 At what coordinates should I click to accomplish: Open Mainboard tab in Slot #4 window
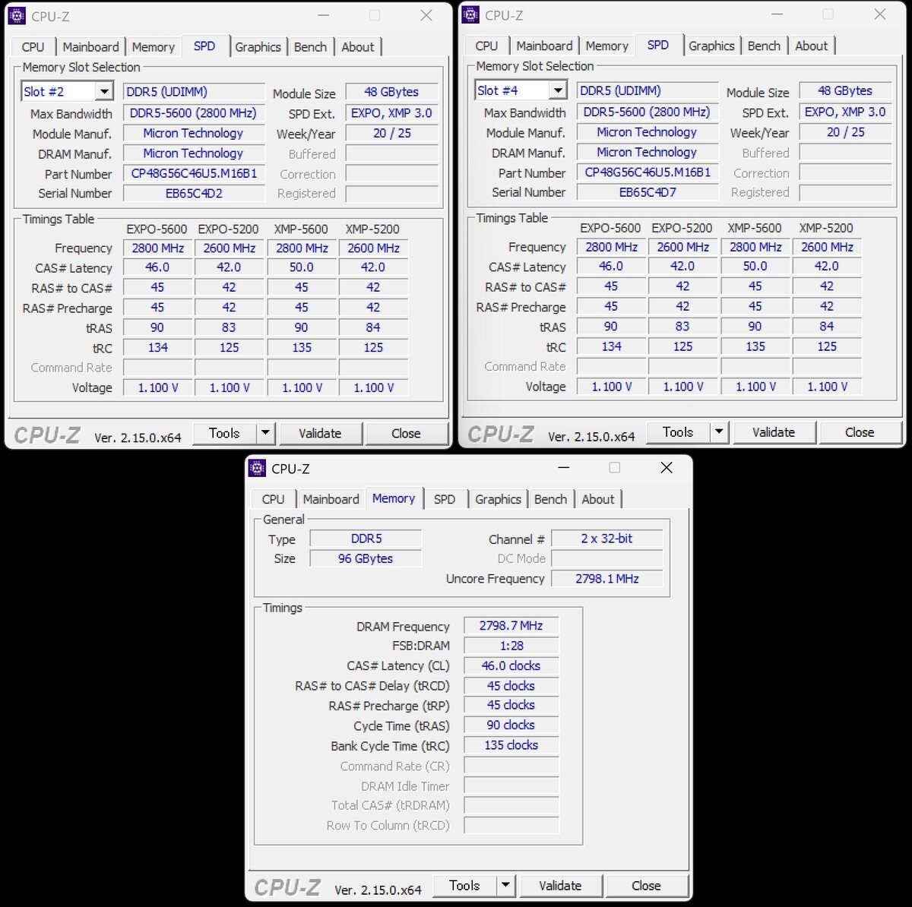click(x=545, y=46)
